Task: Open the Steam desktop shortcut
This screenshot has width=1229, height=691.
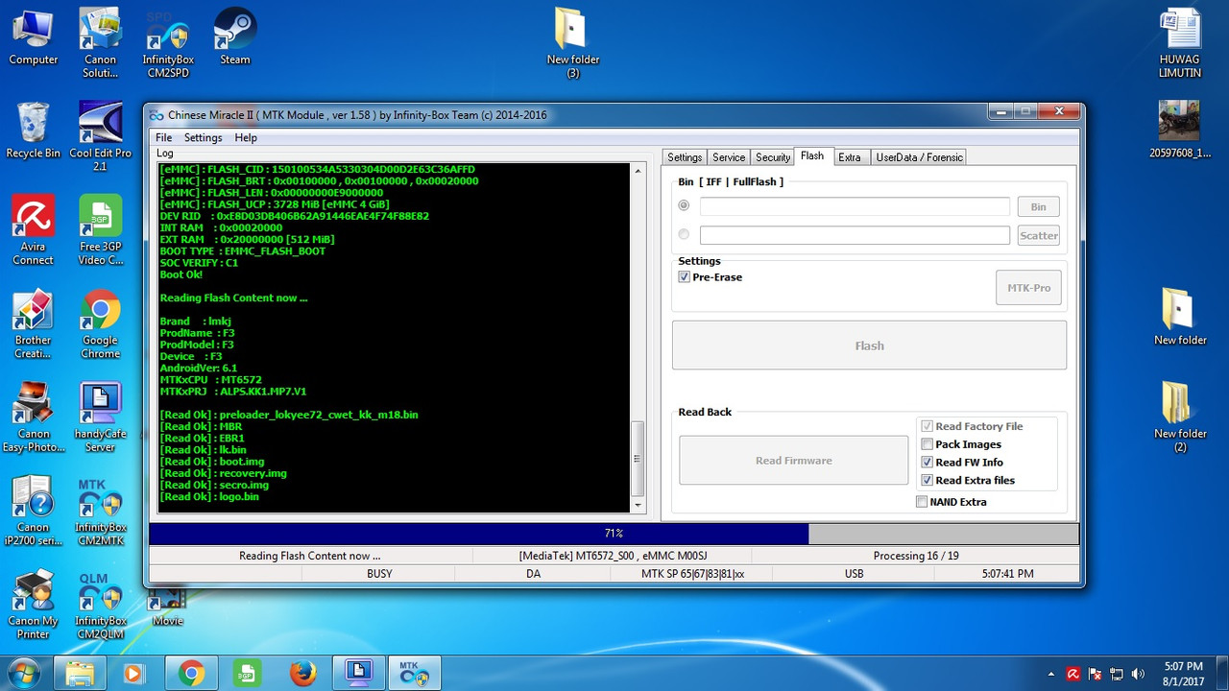Action: 235,36
